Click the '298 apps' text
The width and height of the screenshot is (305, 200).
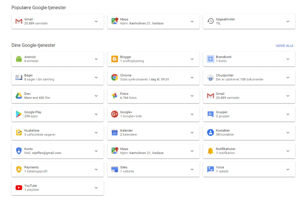click(31, 116)
